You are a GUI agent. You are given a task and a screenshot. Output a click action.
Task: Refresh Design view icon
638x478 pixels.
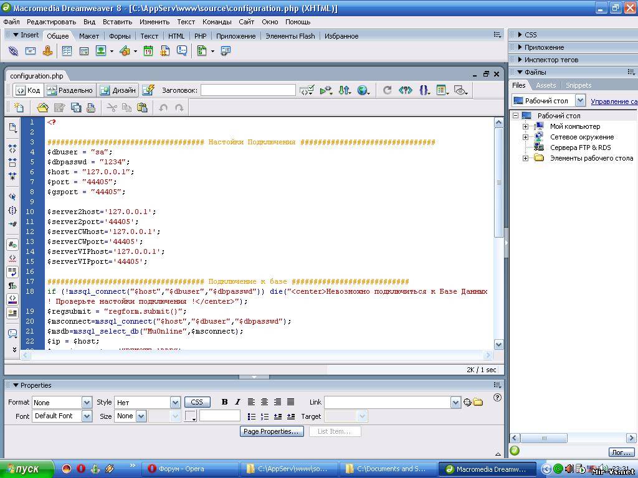(x=387, y=90)
